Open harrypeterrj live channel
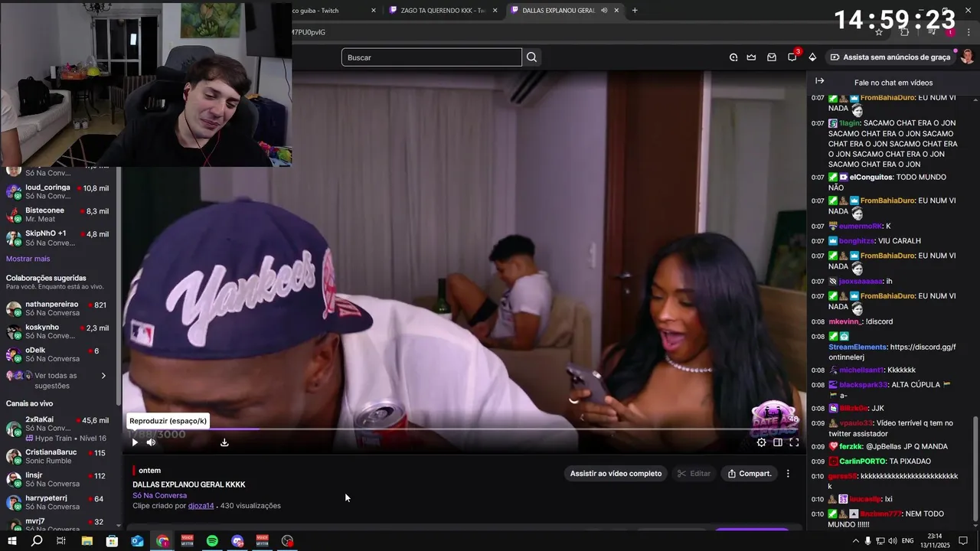Screen dimensions: 980x551 57,503
